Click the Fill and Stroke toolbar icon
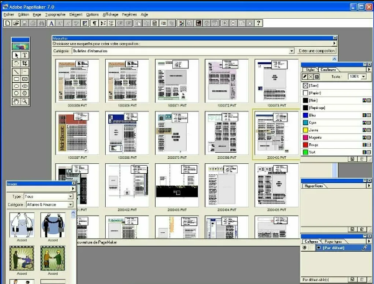 click(x=85, y=23)
